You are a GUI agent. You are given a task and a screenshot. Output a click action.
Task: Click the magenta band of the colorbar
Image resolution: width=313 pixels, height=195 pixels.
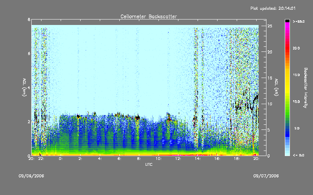coord(287,26)
